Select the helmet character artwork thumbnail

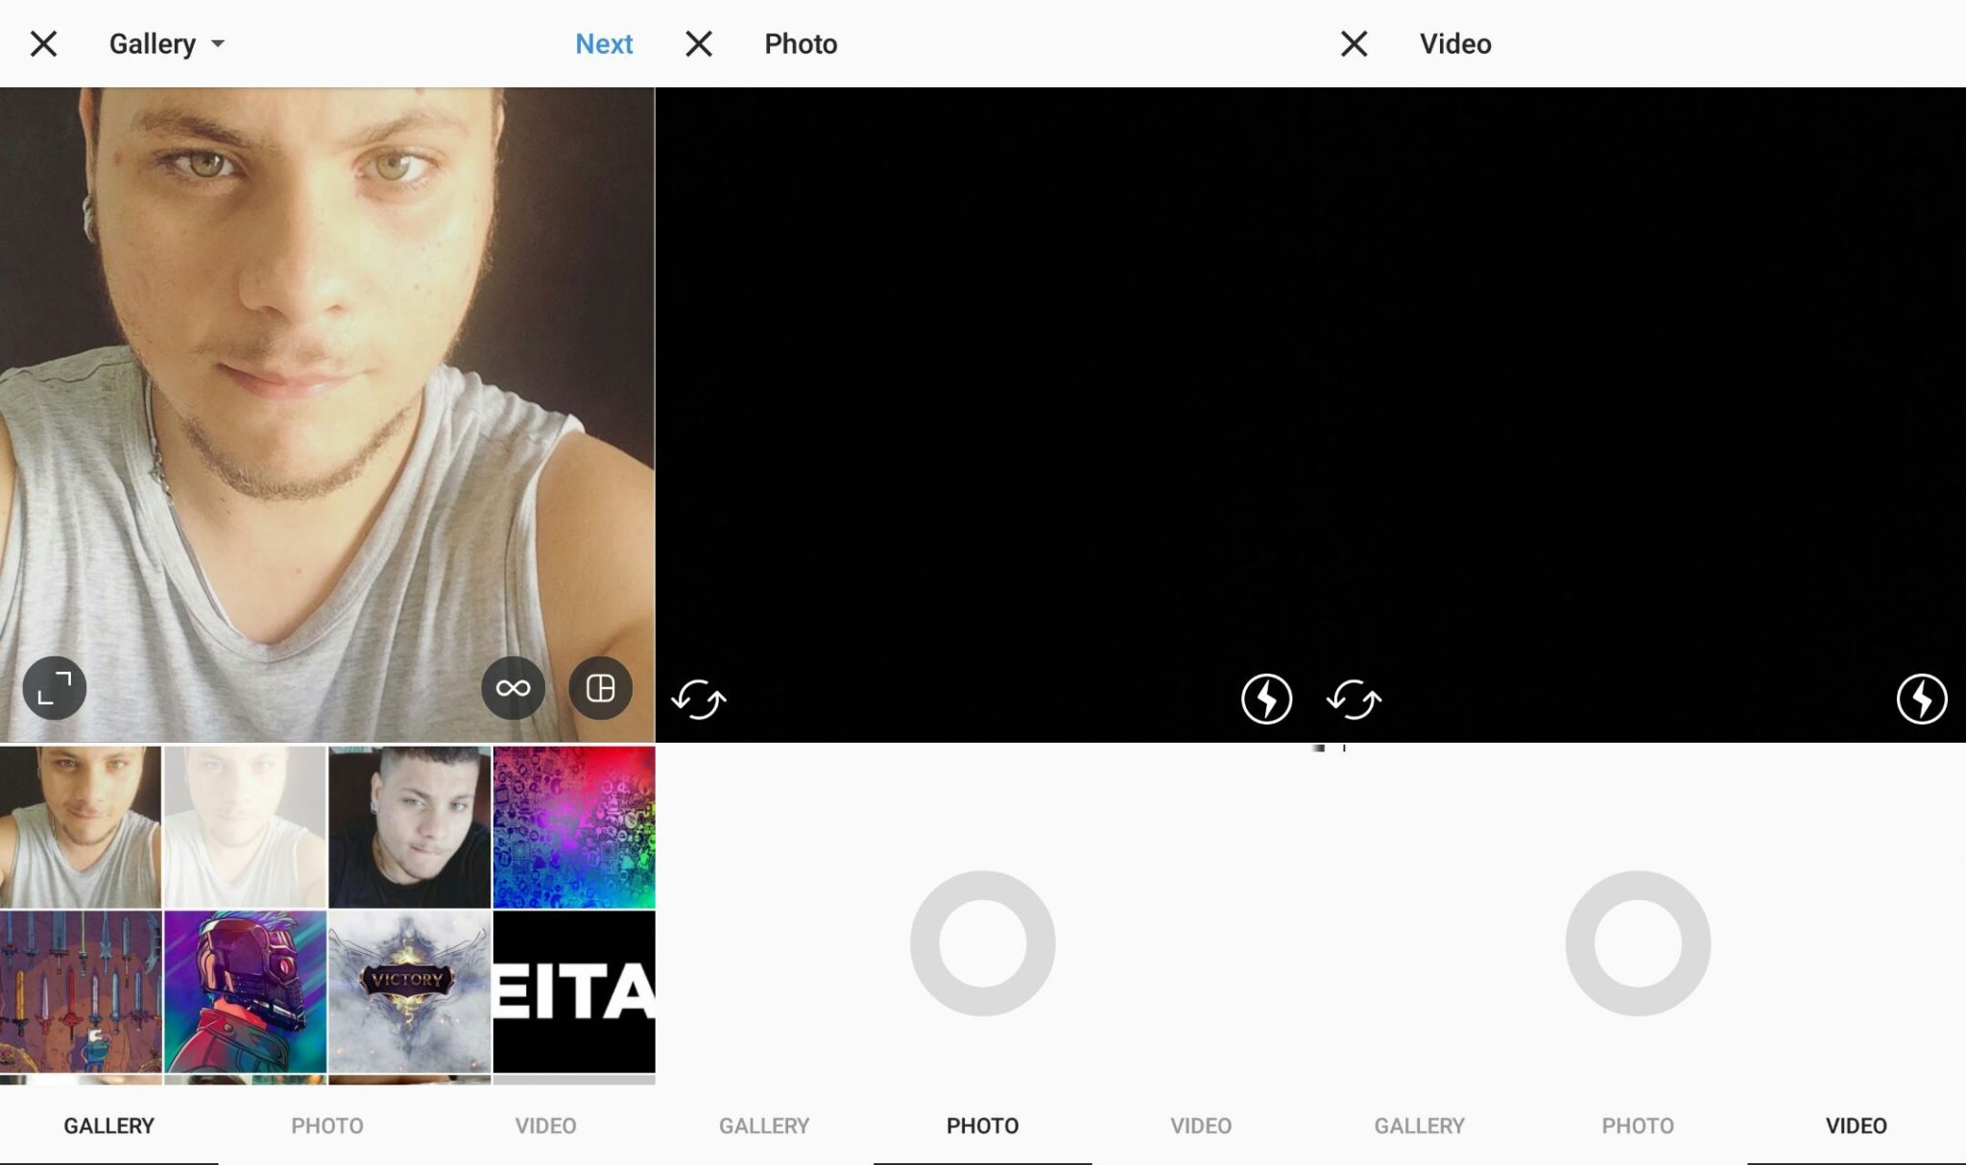[x=245, y=991]
